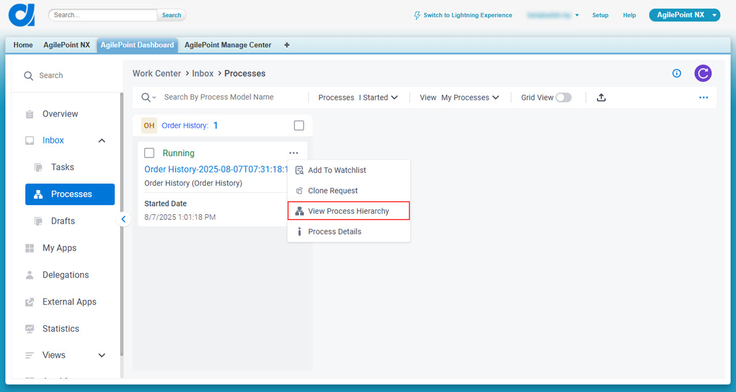736x392 pixels.
Task: Click the Delegations person icon
Action: coord(30,275)
